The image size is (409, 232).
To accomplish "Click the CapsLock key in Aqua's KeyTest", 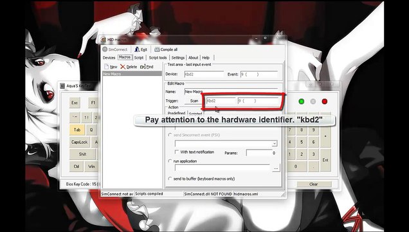I will click(79, 142).
